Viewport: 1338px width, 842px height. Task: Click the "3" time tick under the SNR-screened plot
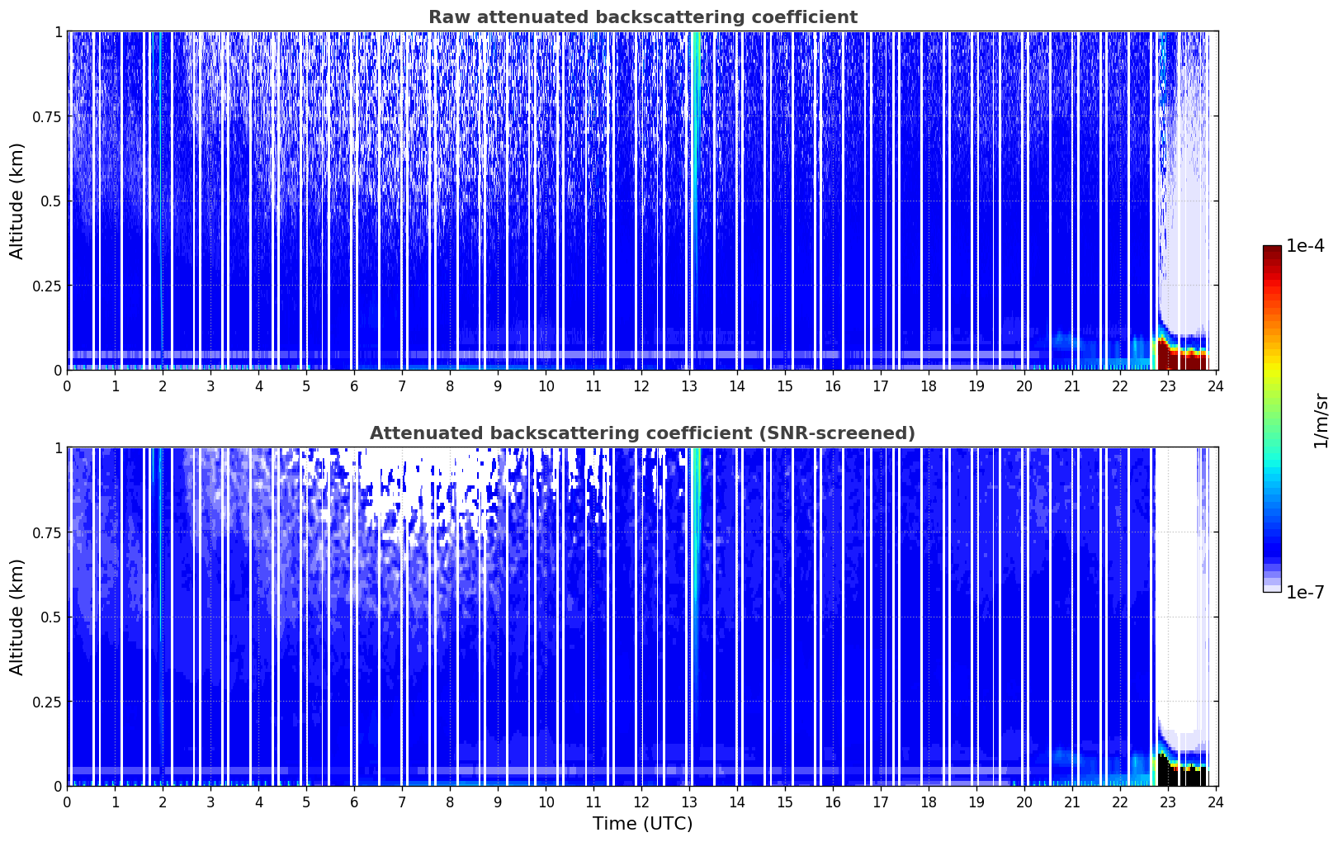pos(210,802)
